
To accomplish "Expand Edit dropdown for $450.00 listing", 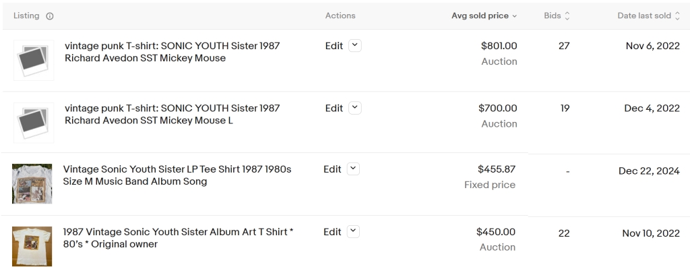I will tap(353, 232).
